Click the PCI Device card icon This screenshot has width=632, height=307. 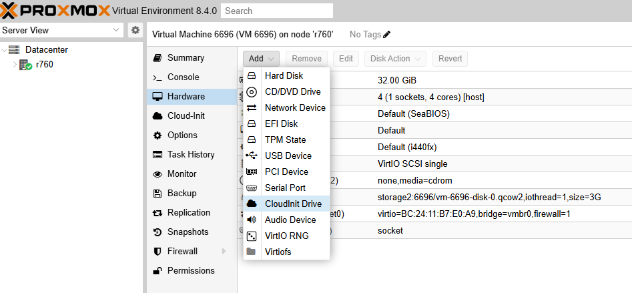252,172
